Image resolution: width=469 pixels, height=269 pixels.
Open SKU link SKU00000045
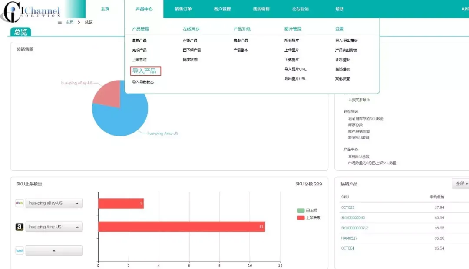point(353,217)
